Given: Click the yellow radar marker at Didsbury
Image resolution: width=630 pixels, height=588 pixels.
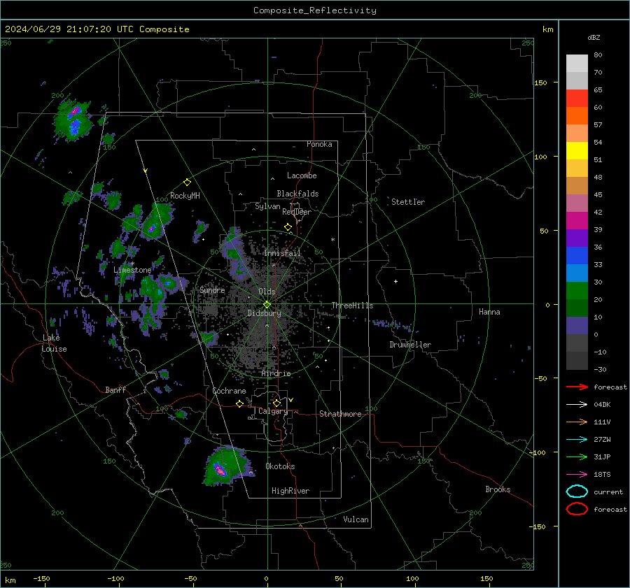Looking at the screenshot, I should click(x=267, y=305).
